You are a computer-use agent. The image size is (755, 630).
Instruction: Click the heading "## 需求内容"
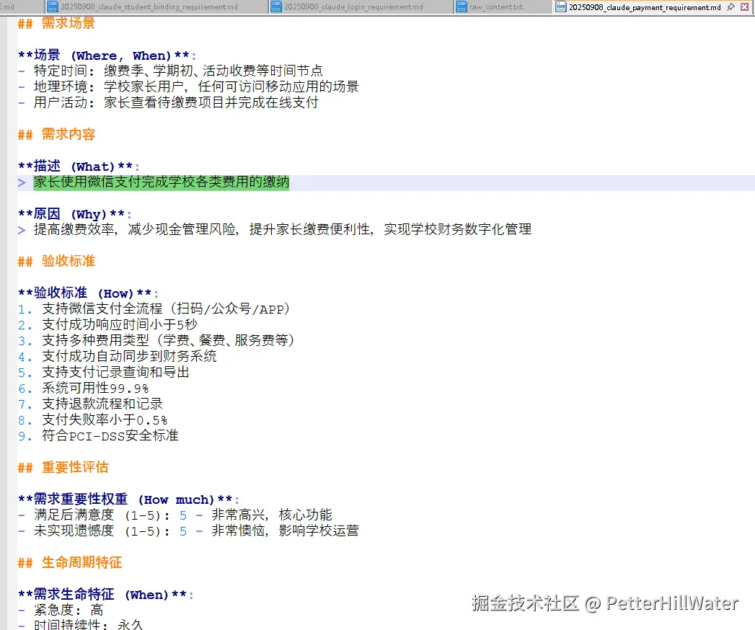click(x=56, y=134)
